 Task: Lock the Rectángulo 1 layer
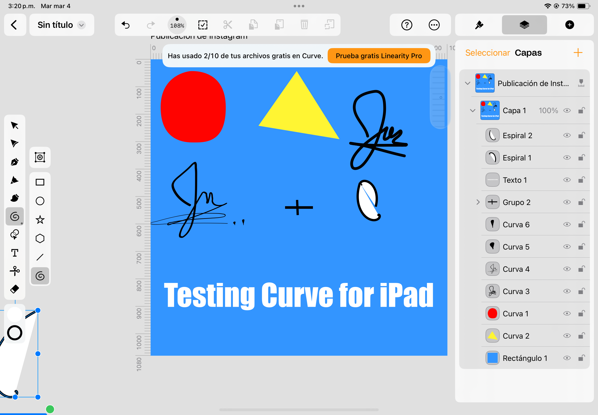pos(582,358)
